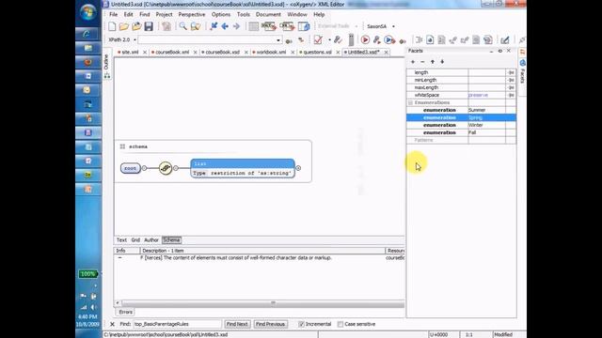Click the check well-formedness wrench icon
Screen dimensions: 602x338
pyautogui.click(x=338, y=39)
